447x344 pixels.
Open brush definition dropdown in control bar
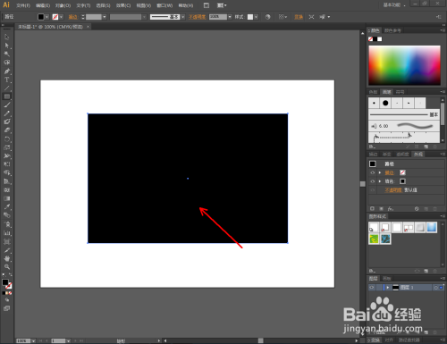pos(182,17)
